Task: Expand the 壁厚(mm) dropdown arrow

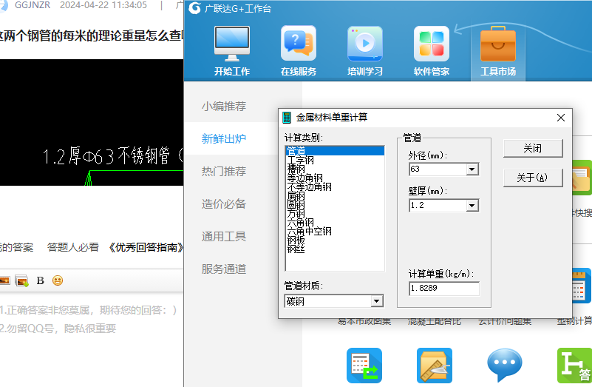Action: click(472, 206)
